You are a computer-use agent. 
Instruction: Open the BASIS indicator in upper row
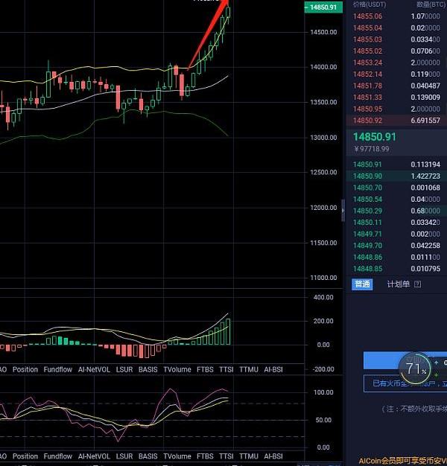point(148,369)
